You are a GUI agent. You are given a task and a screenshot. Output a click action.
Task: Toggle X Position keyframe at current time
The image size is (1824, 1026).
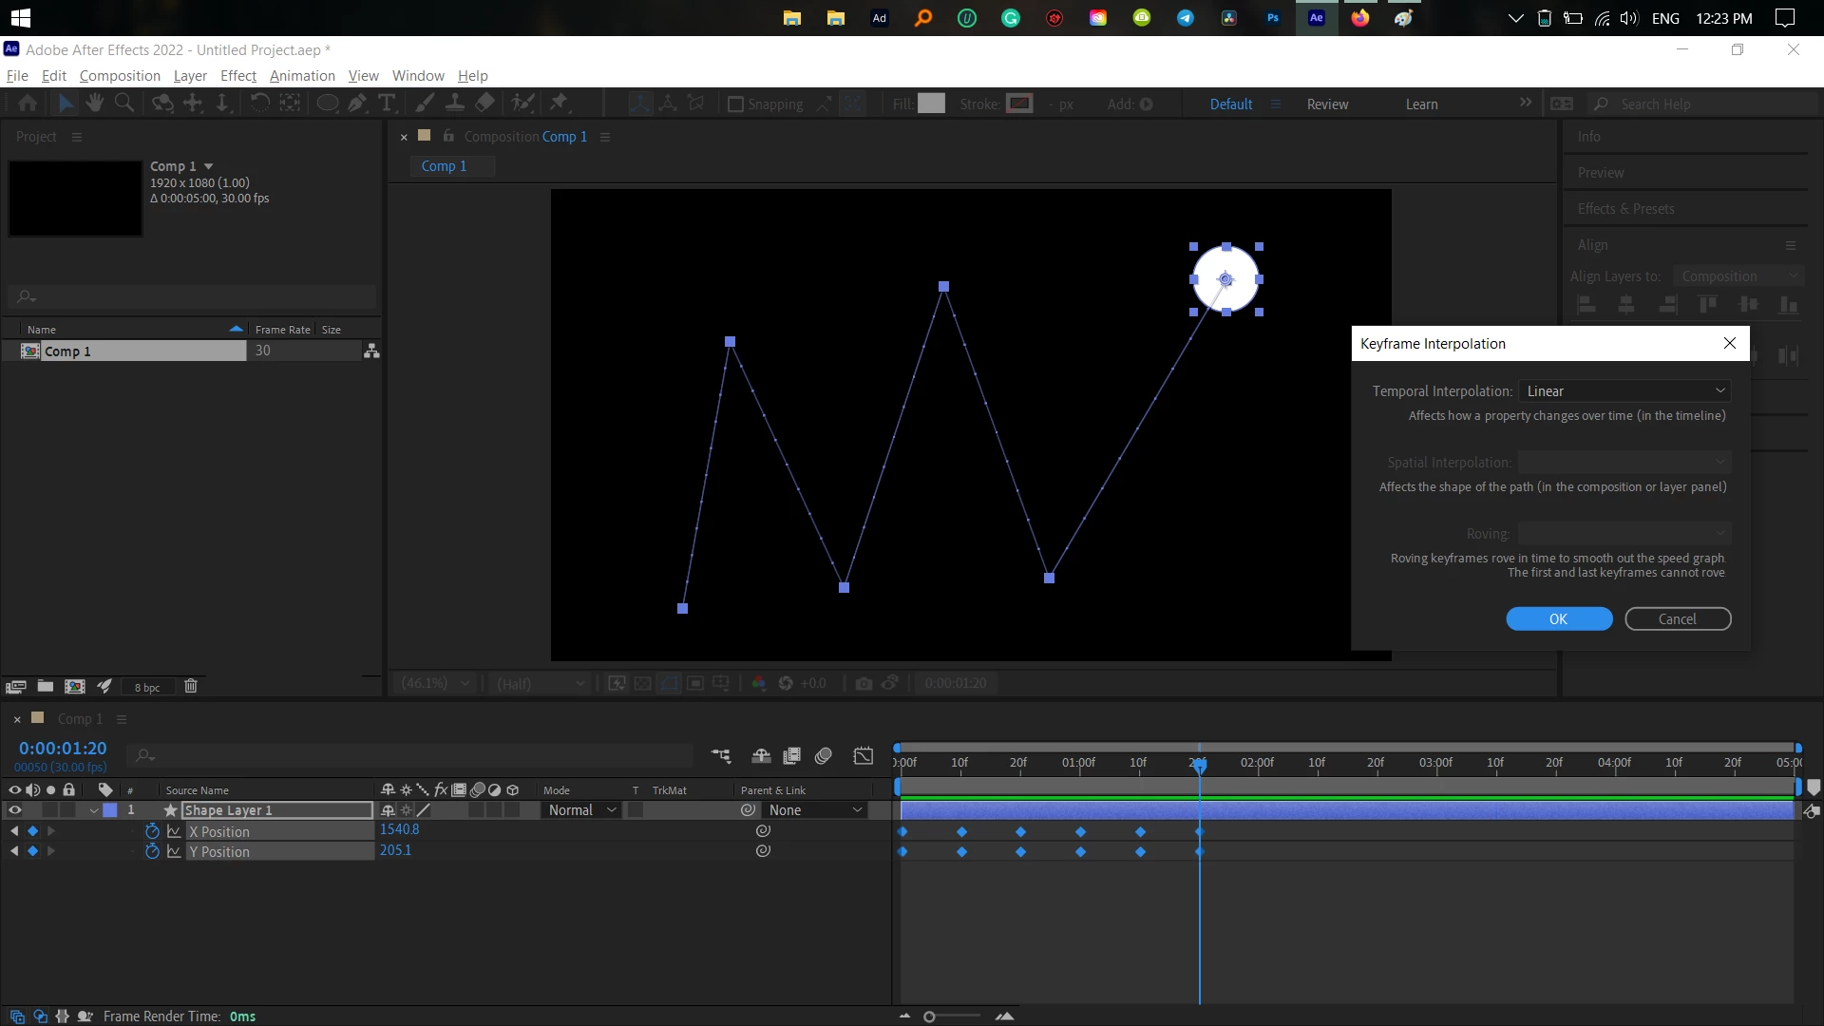(x=32, y=831)
